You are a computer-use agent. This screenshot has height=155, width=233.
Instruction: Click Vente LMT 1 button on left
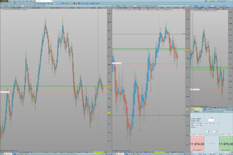[200, 135]
